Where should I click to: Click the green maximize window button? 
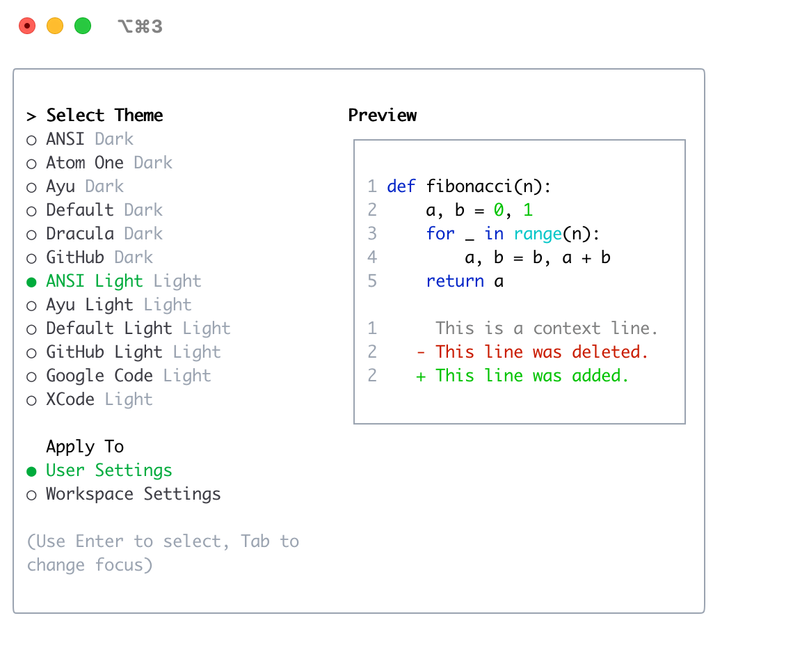point(82,25)
